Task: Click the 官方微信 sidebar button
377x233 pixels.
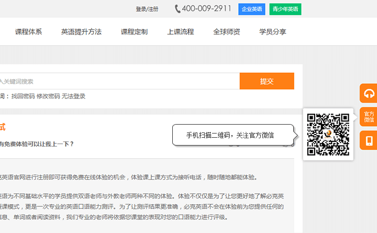Action: 369,117
